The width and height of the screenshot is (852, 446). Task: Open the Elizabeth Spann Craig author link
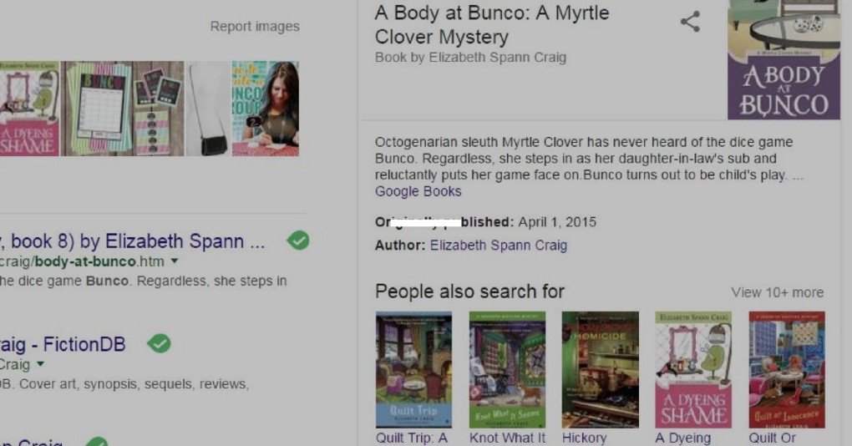point(499,246)
